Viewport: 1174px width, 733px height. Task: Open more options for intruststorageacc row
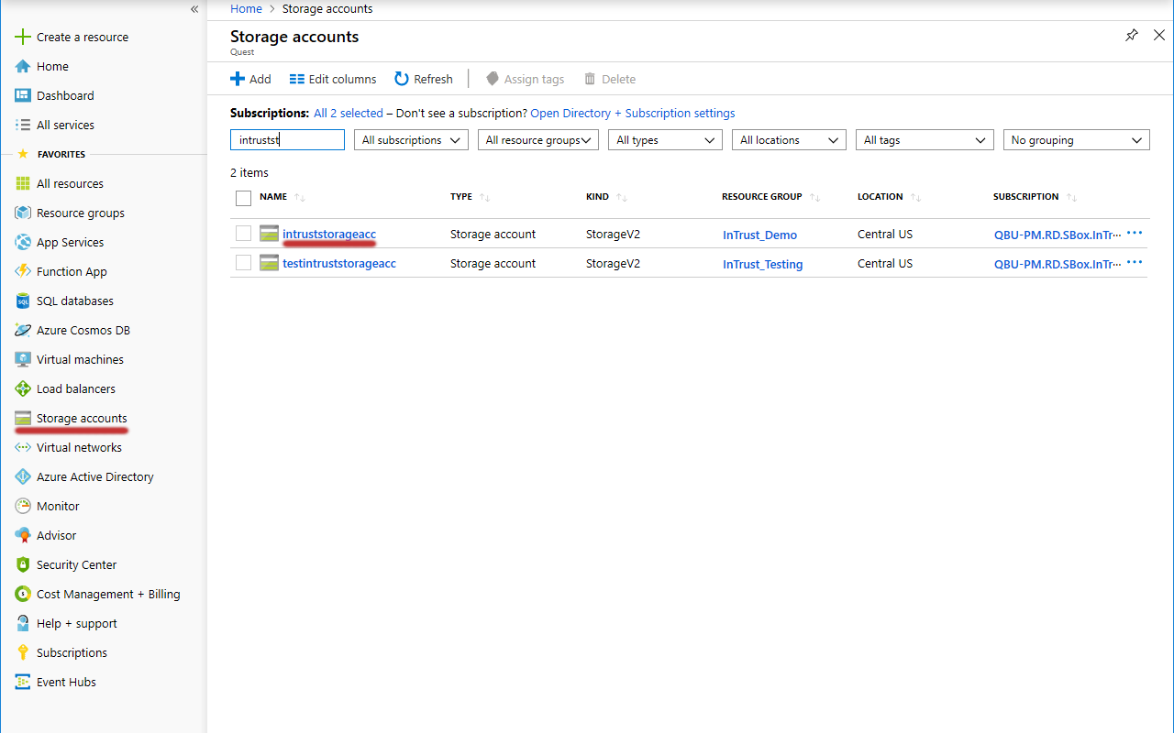[1135, 234]
